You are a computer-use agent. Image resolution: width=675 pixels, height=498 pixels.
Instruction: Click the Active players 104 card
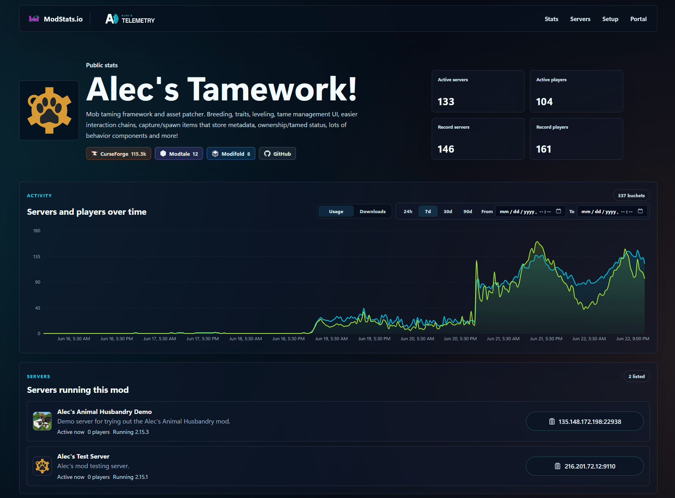click(576, 91)
